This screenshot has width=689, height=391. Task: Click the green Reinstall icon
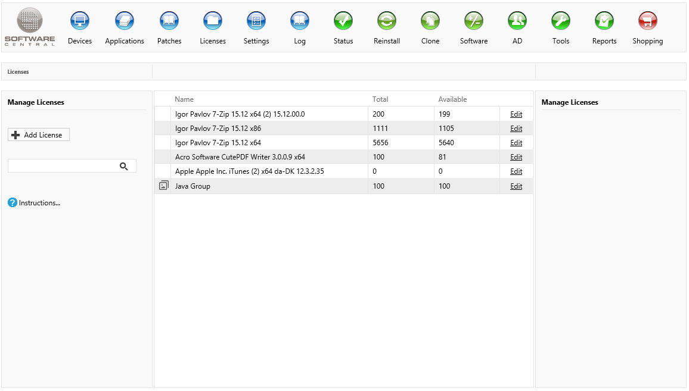[387, 21]
